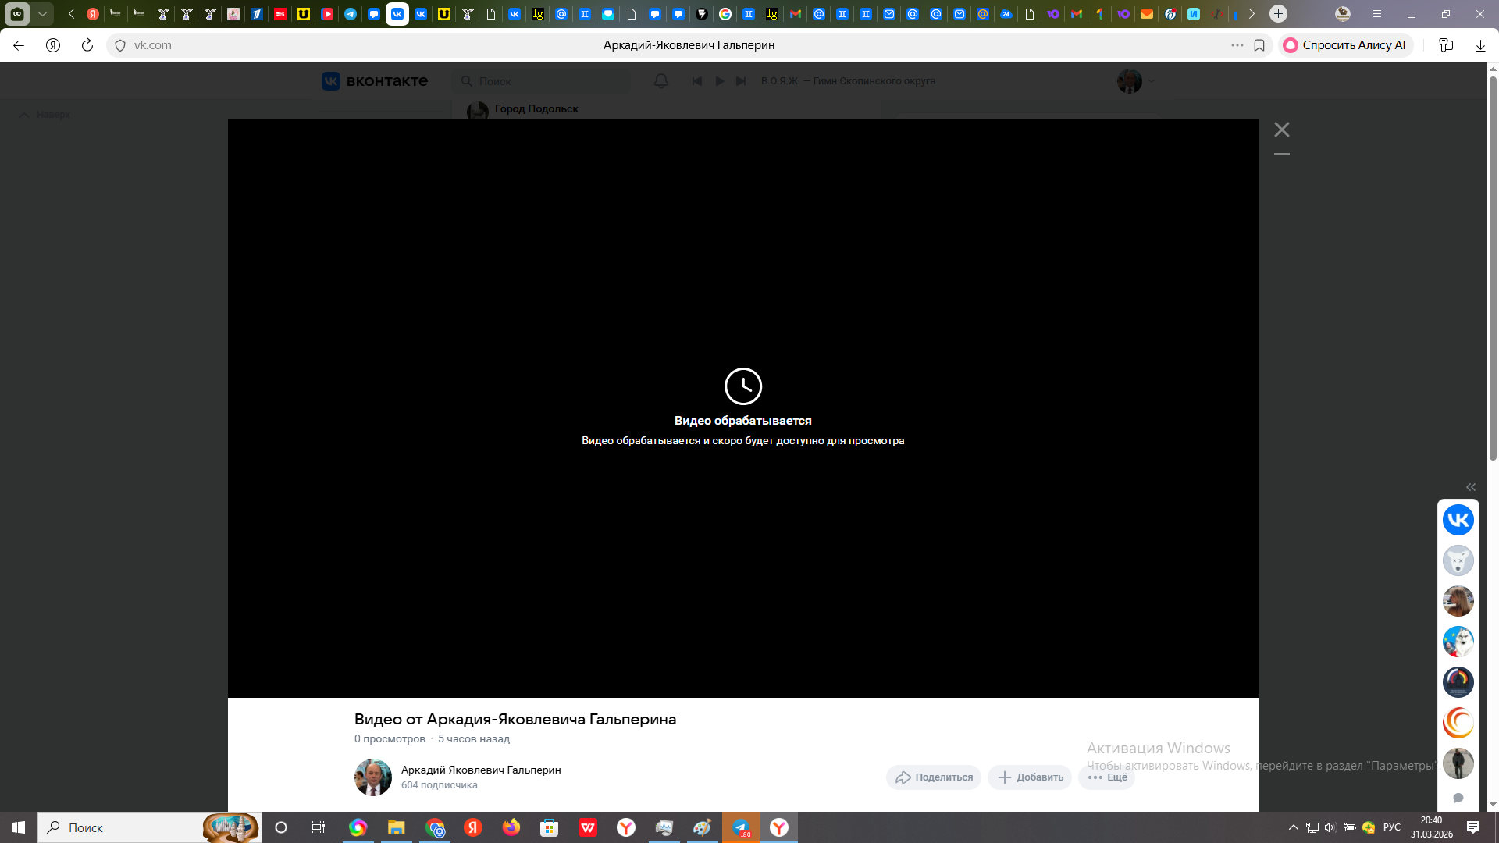Image resolution: width=1499 pixels, height=843 pixels.
Task: Skip to the next audio track
Action: pyautogui.click(x=741, y=81)
